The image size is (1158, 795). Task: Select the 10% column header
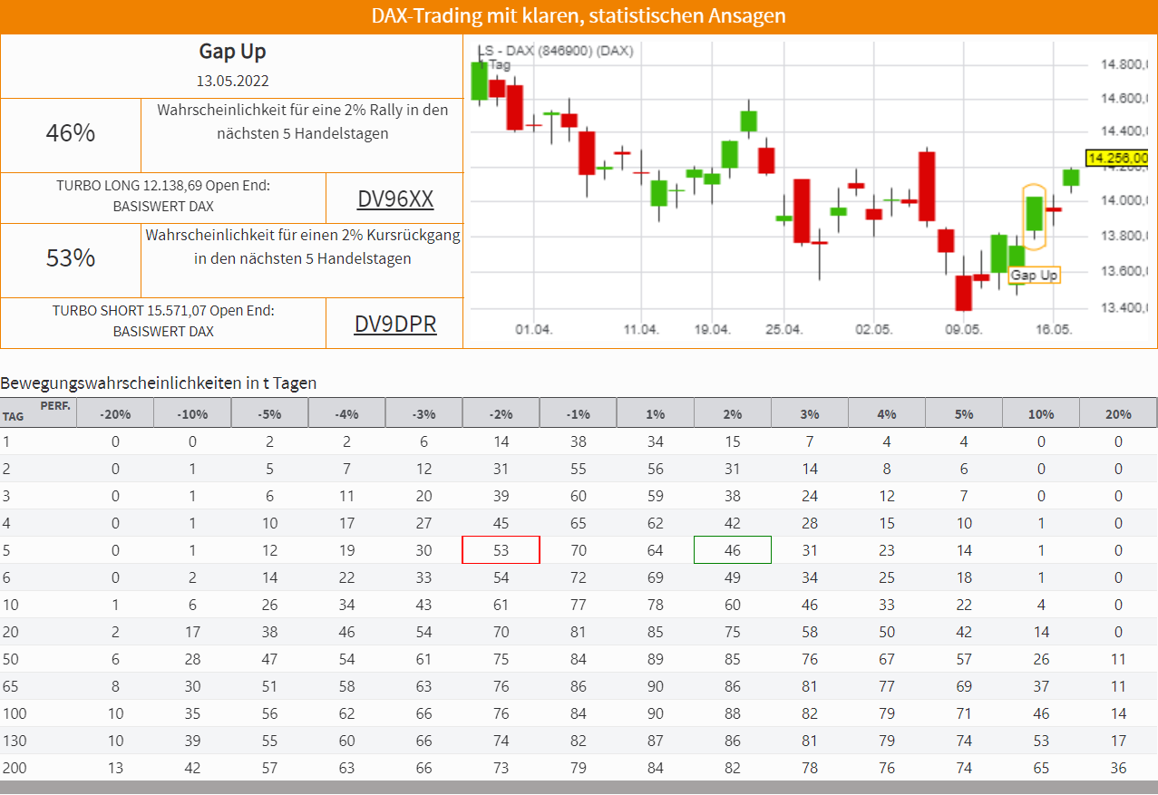pyautogui.click(x=1040, y=413)
